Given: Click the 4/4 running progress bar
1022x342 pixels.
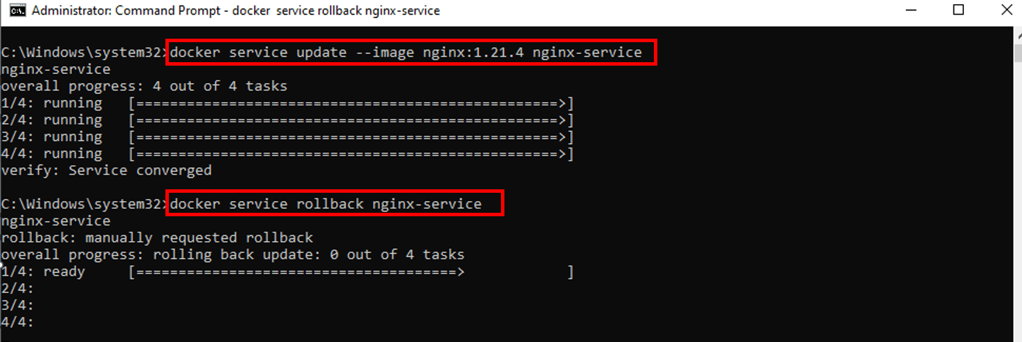Looking at the screenshot, I should (352, 153).
